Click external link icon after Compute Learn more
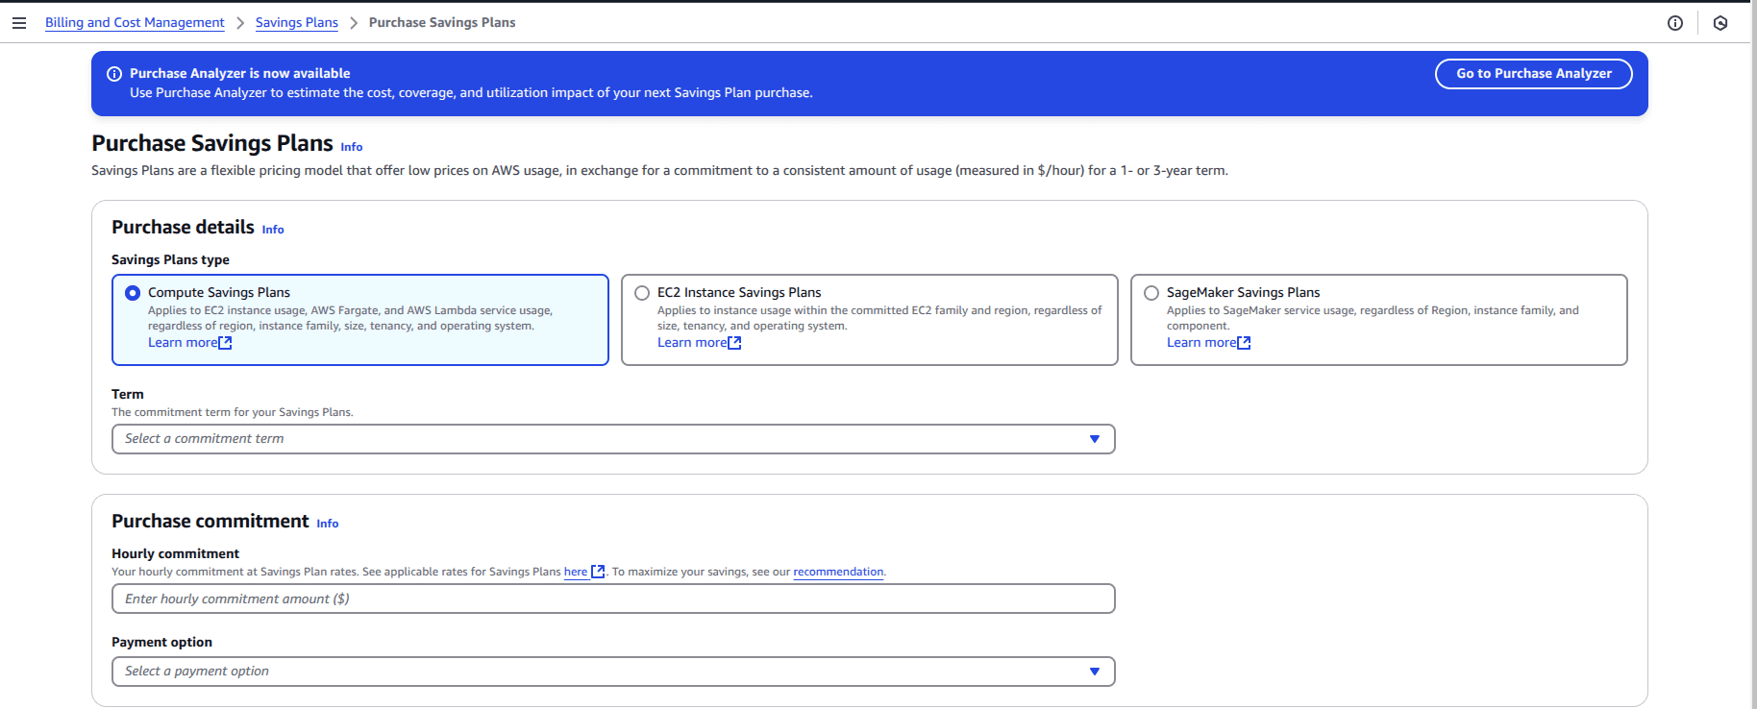The image size is (1757, 709). [x=225, y=343]
